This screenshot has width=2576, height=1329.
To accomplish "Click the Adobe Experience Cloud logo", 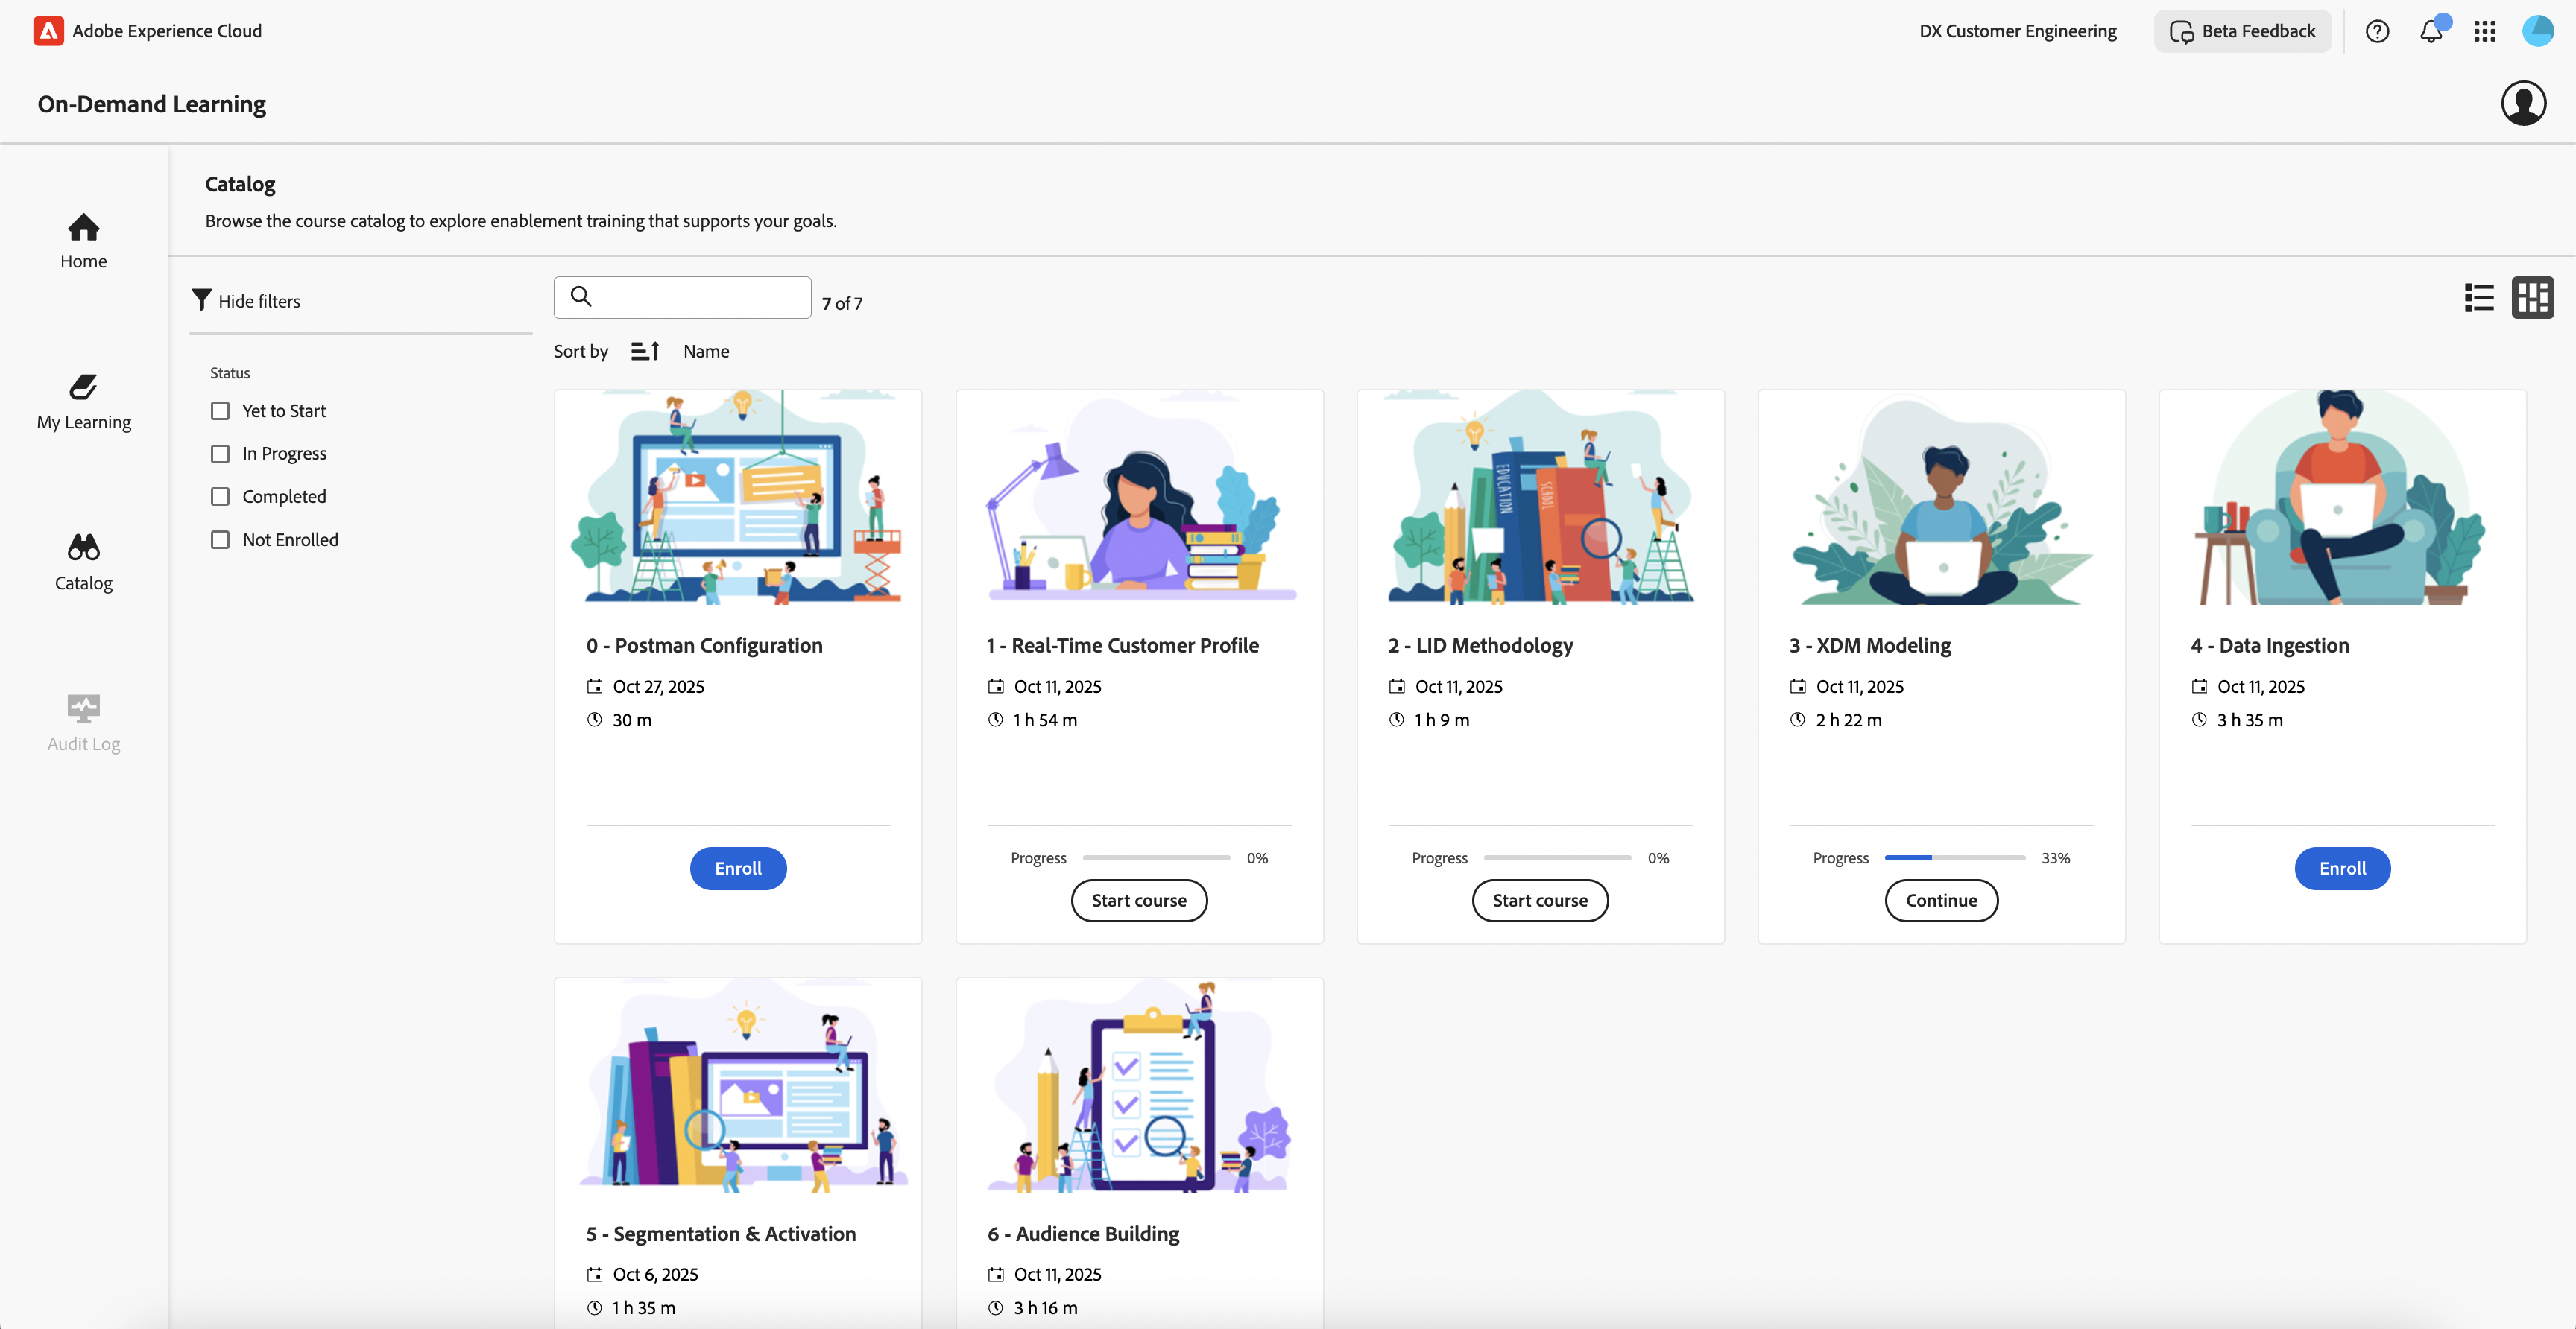I will click(x=48, y=31).
